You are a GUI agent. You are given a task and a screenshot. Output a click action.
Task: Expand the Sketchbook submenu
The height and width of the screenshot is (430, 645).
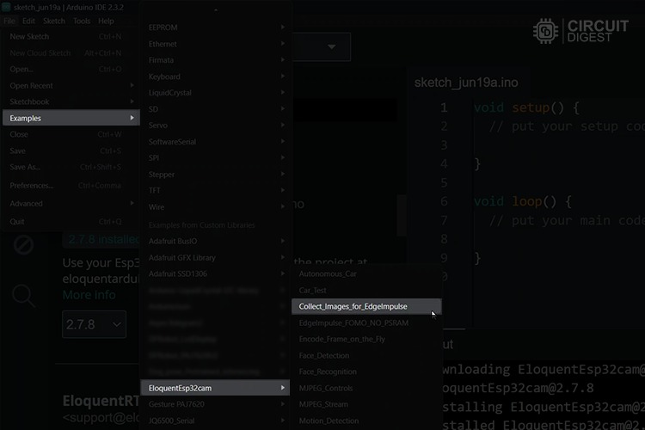click(71, 101)
